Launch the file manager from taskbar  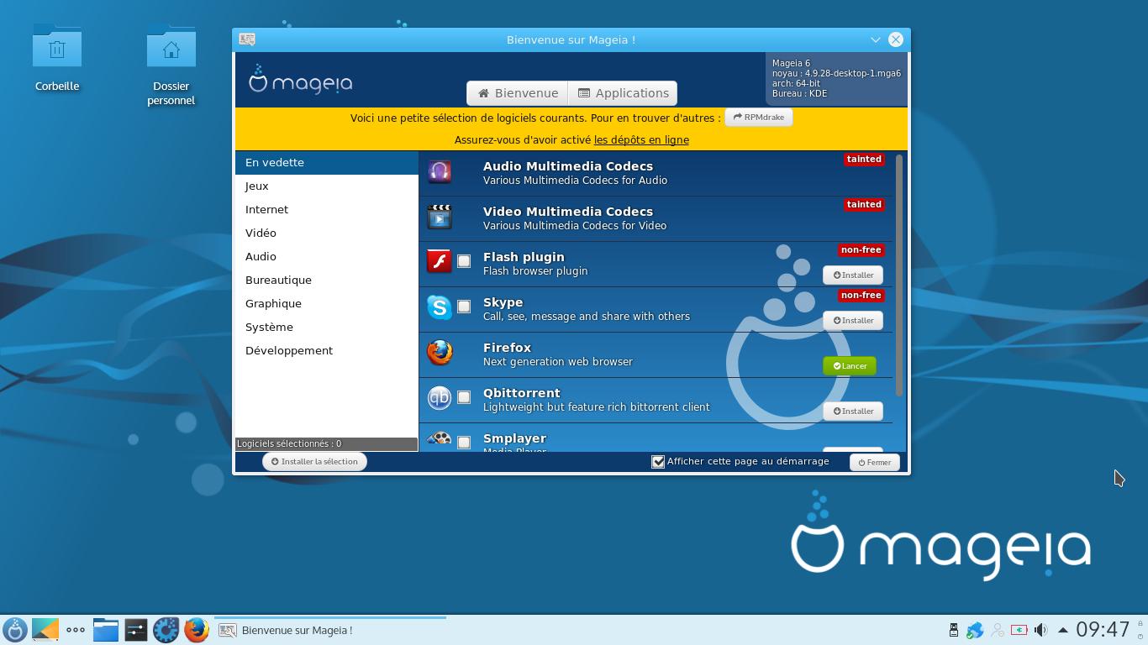click(106, 630)
